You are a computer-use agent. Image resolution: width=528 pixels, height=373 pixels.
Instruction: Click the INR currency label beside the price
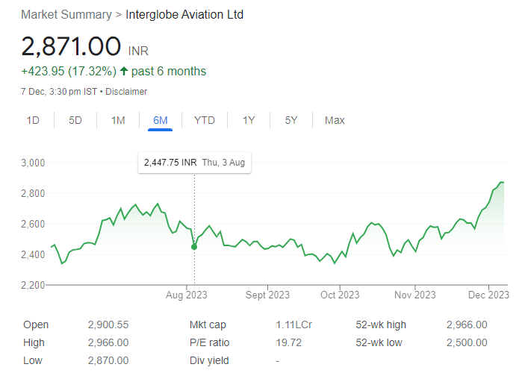pos(138,51)
